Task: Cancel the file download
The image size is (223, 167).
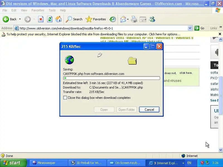Action: tap(149, 109)
